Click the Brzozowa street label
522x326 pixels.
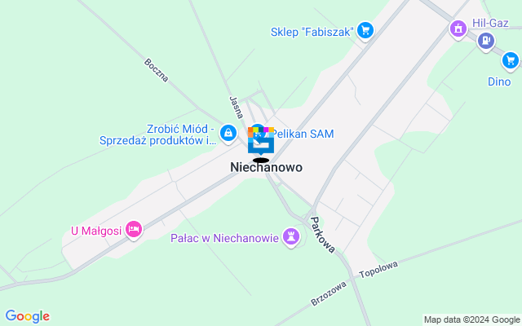(329, 293)
